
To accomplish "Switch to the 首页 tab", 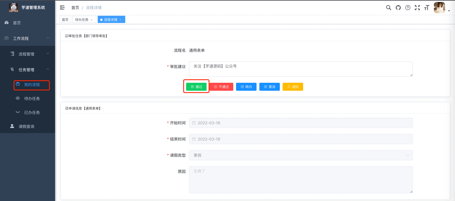I will pyautogui.click(x=65, y=20).
